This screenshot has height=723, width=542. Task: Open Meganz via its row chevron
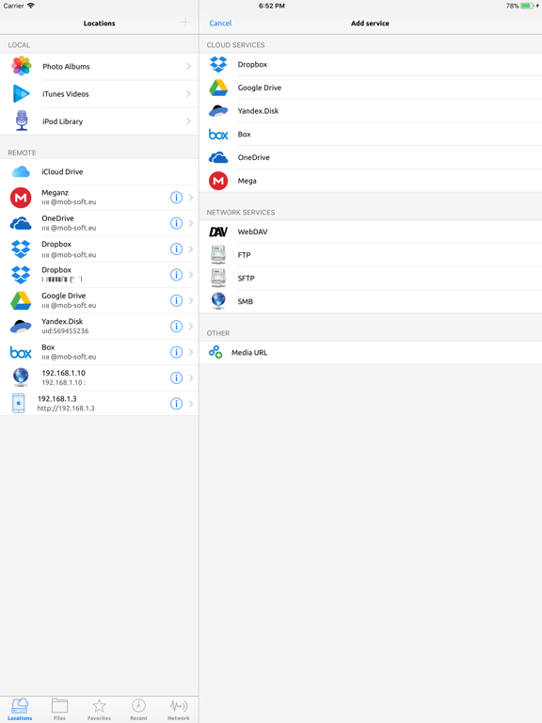point(190,198)
